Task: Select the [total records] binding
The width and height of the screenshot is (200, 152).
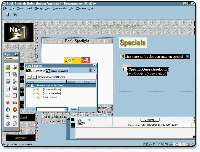Action: (50, 97)
